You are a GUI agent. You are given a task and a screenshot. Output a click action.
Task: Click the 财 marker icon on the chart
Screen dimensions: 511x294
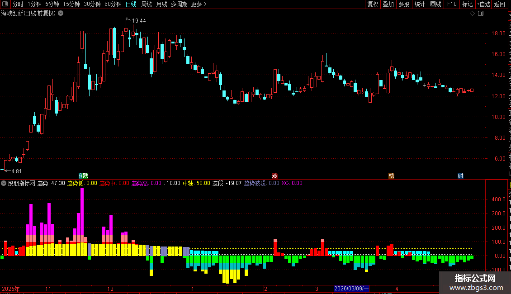point(460,175)
